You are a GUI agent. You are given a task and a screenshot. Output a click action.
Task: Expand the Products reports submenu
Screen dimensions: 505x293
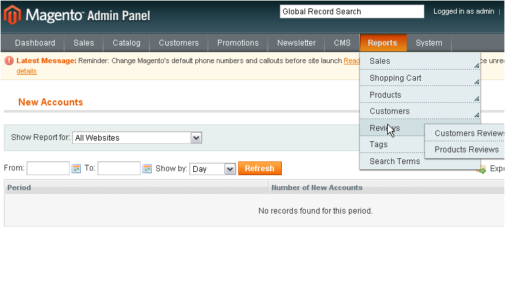click(420, 95)
